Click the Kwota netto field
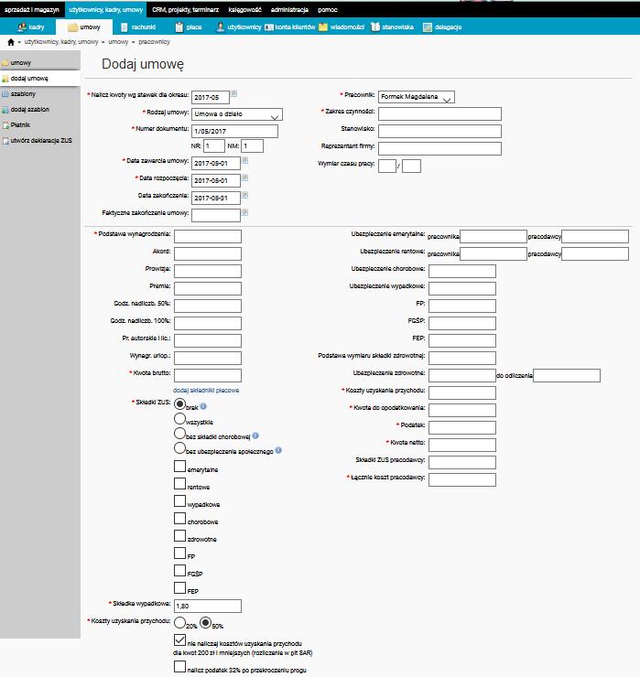640x677 pixels. click(462, 445)
